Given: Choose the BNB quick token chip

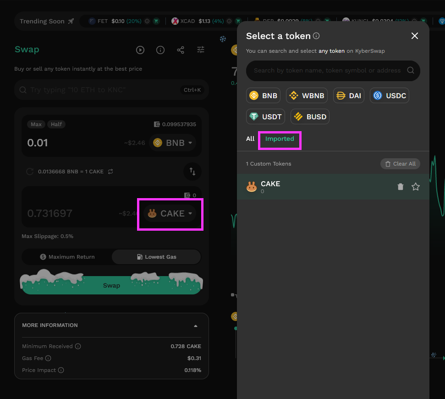Looking at the screenshot, I should click(x=264, y=95).
